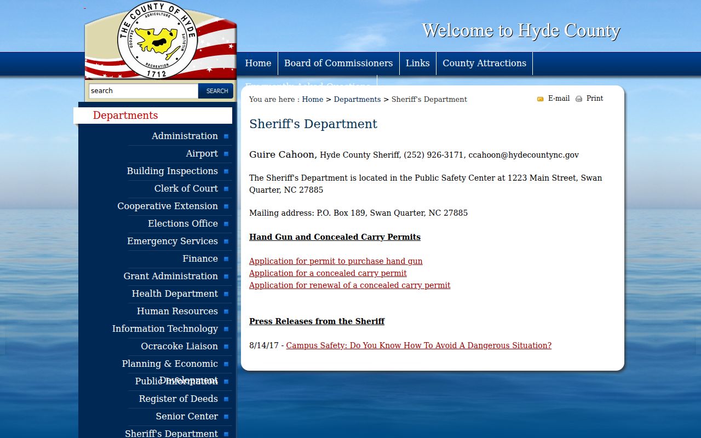The width and height of the screenshot is (701, 438).
Task: Click the bullet icon beside Cooperative Extension
Action: tap(226, 206)
